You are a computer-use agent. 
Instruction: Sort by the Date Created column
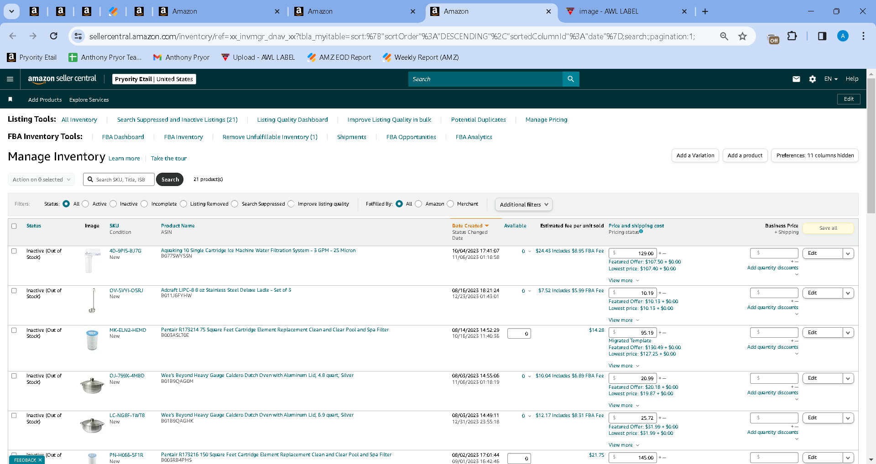coord(470,226)
